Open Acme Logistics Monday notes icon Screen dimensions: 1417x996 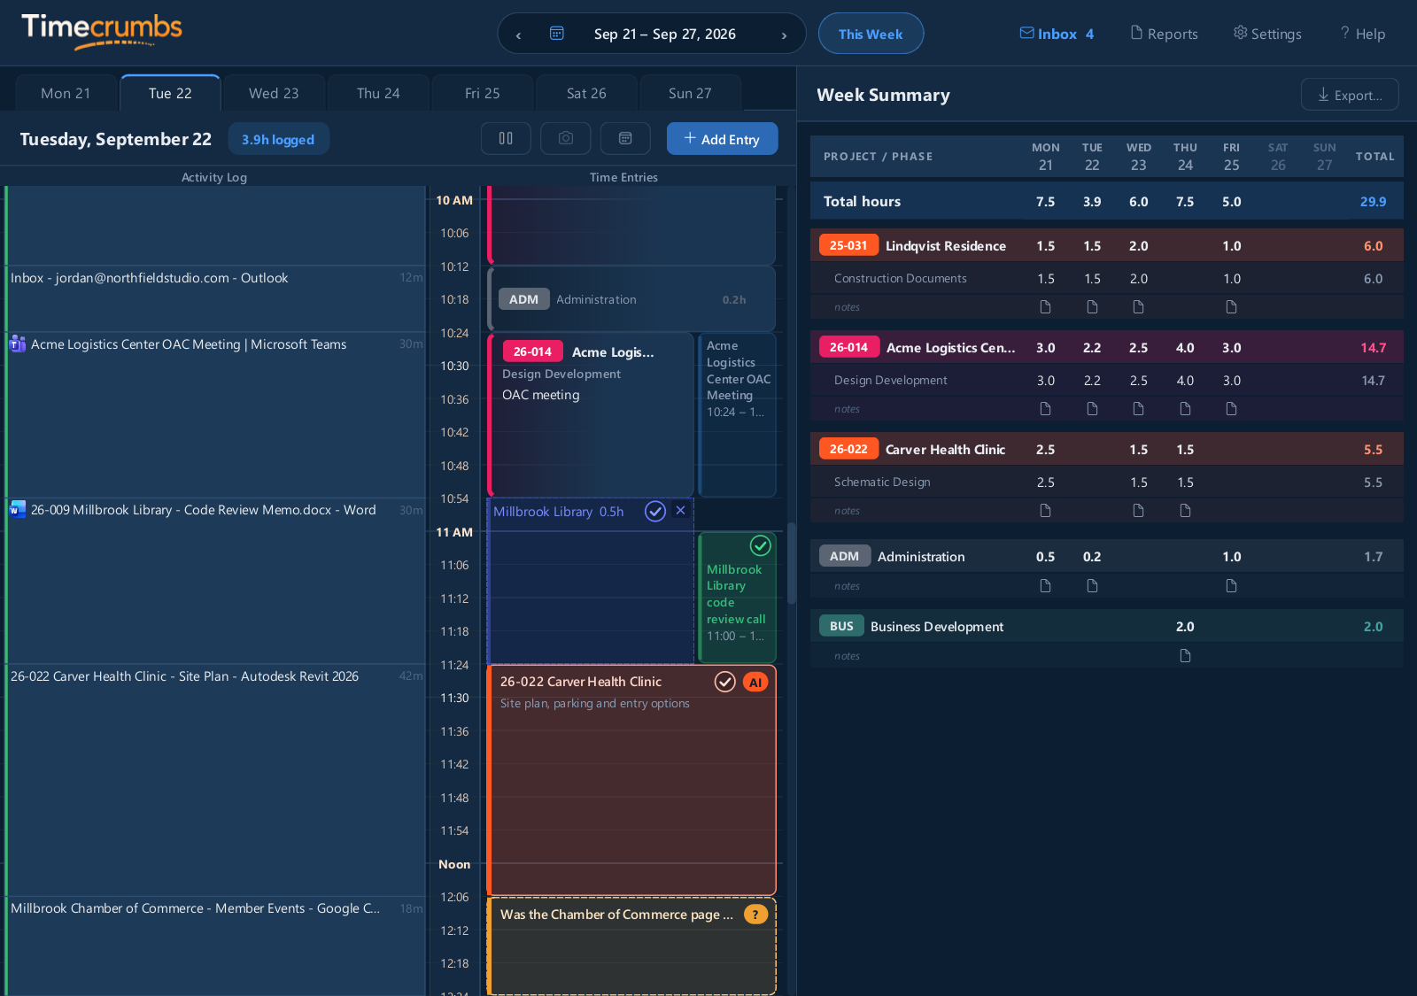pyautogui.click(x=1045, y=409)
